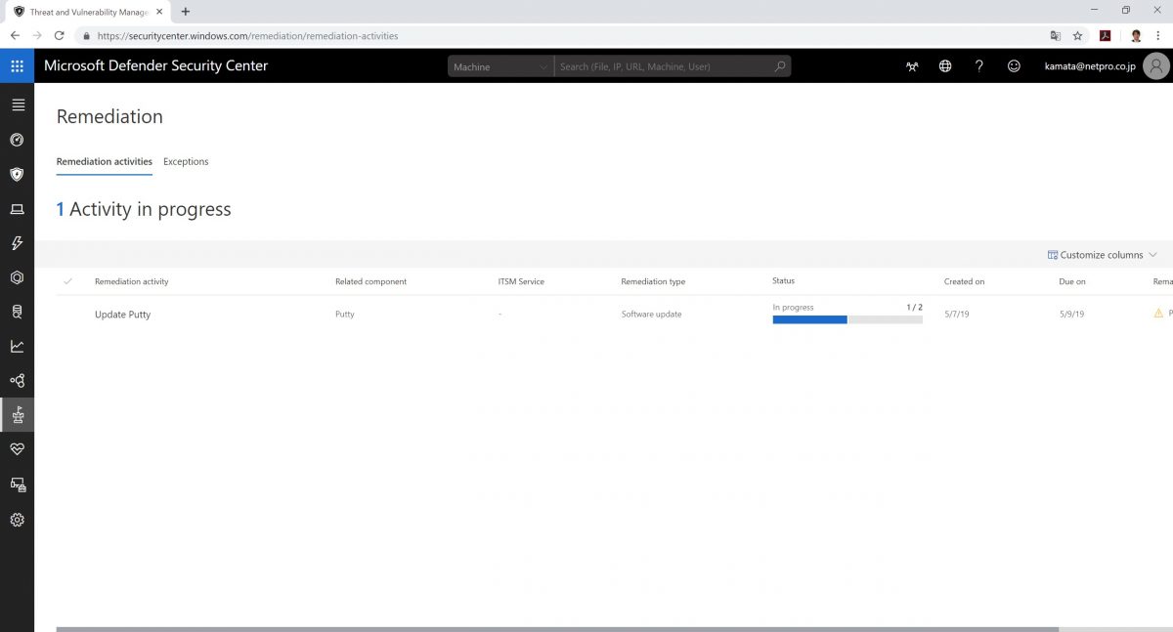Bookmark this page with star icon
The image size is (1173, 632).
click(x=1077, y=35)
